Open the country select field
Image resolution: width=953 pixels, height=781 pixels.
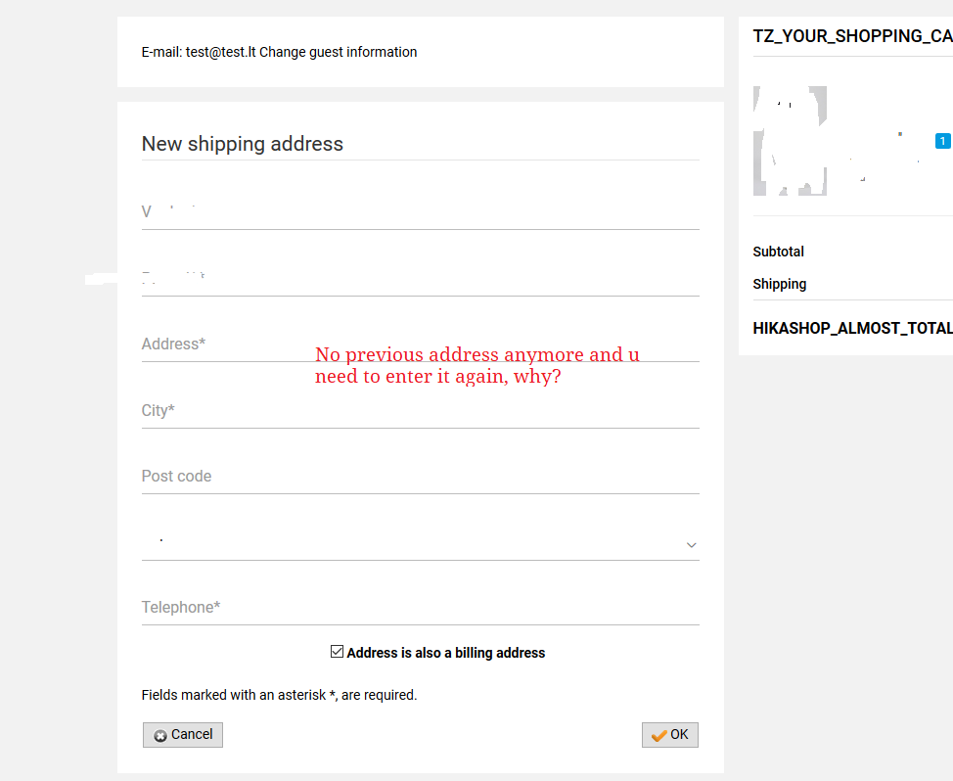pos(420,541)
